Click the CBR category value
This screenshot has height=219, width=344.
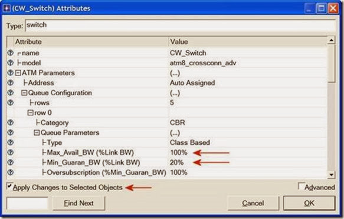[177, 122]
